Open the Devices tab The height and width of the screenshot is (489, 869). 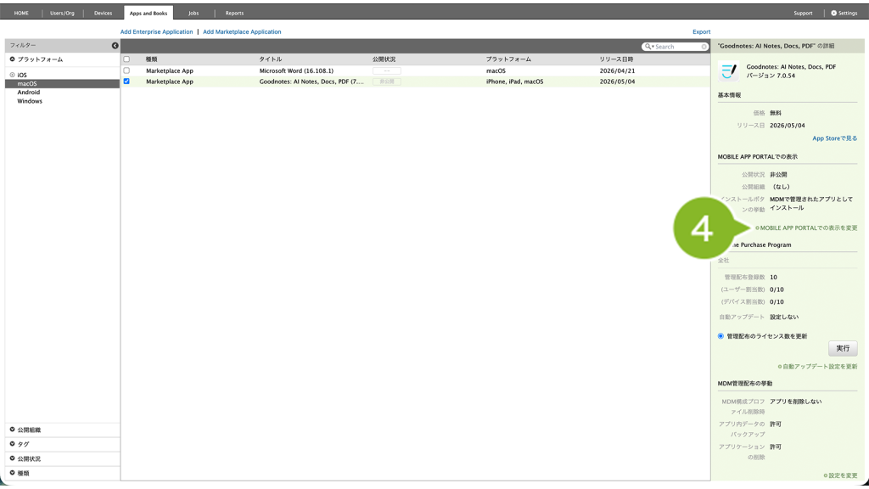click(x=103, y=13)
